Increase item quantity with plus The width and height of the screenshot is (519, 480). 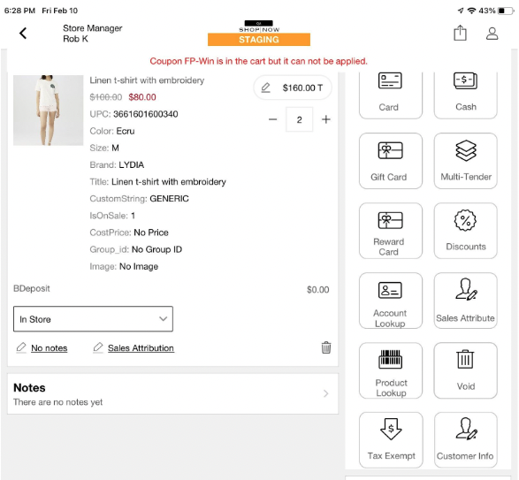point(326,119)
